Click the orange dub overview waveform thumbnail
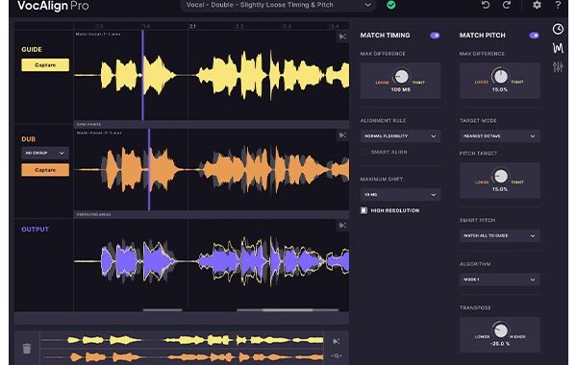The width and height of the screenshot is (577, 365). pos(182,356)
